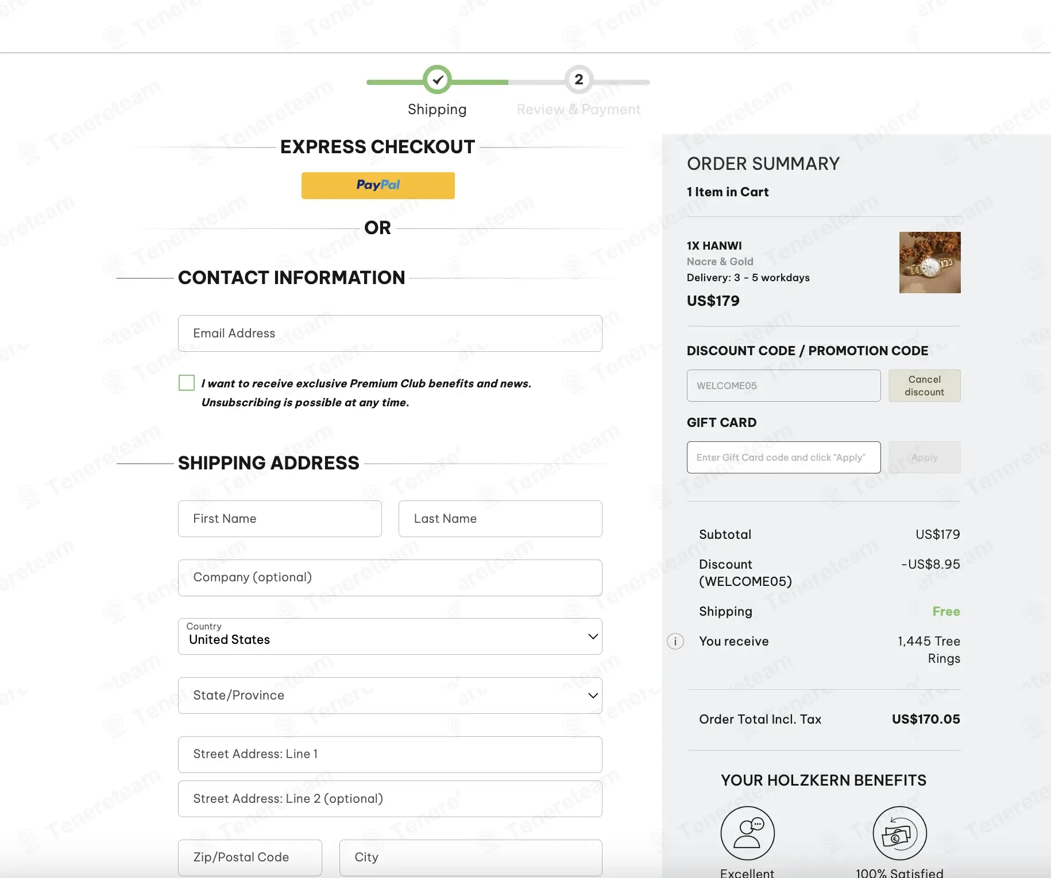The width and height of the screenshot is (1051, 878).
Task: Click the gift card Apply button
Action: coord(924,457)
